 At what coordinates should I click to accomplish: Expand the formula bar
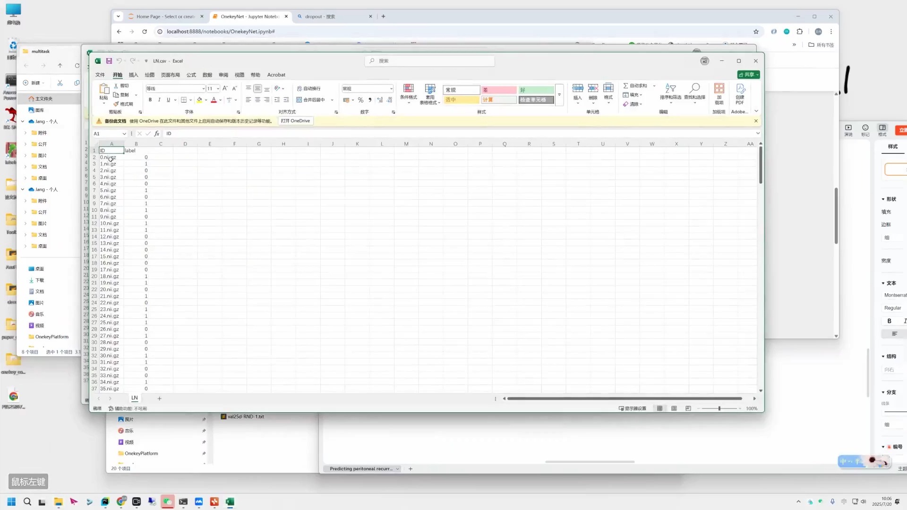pyautogui.click(x=758, y=134)
